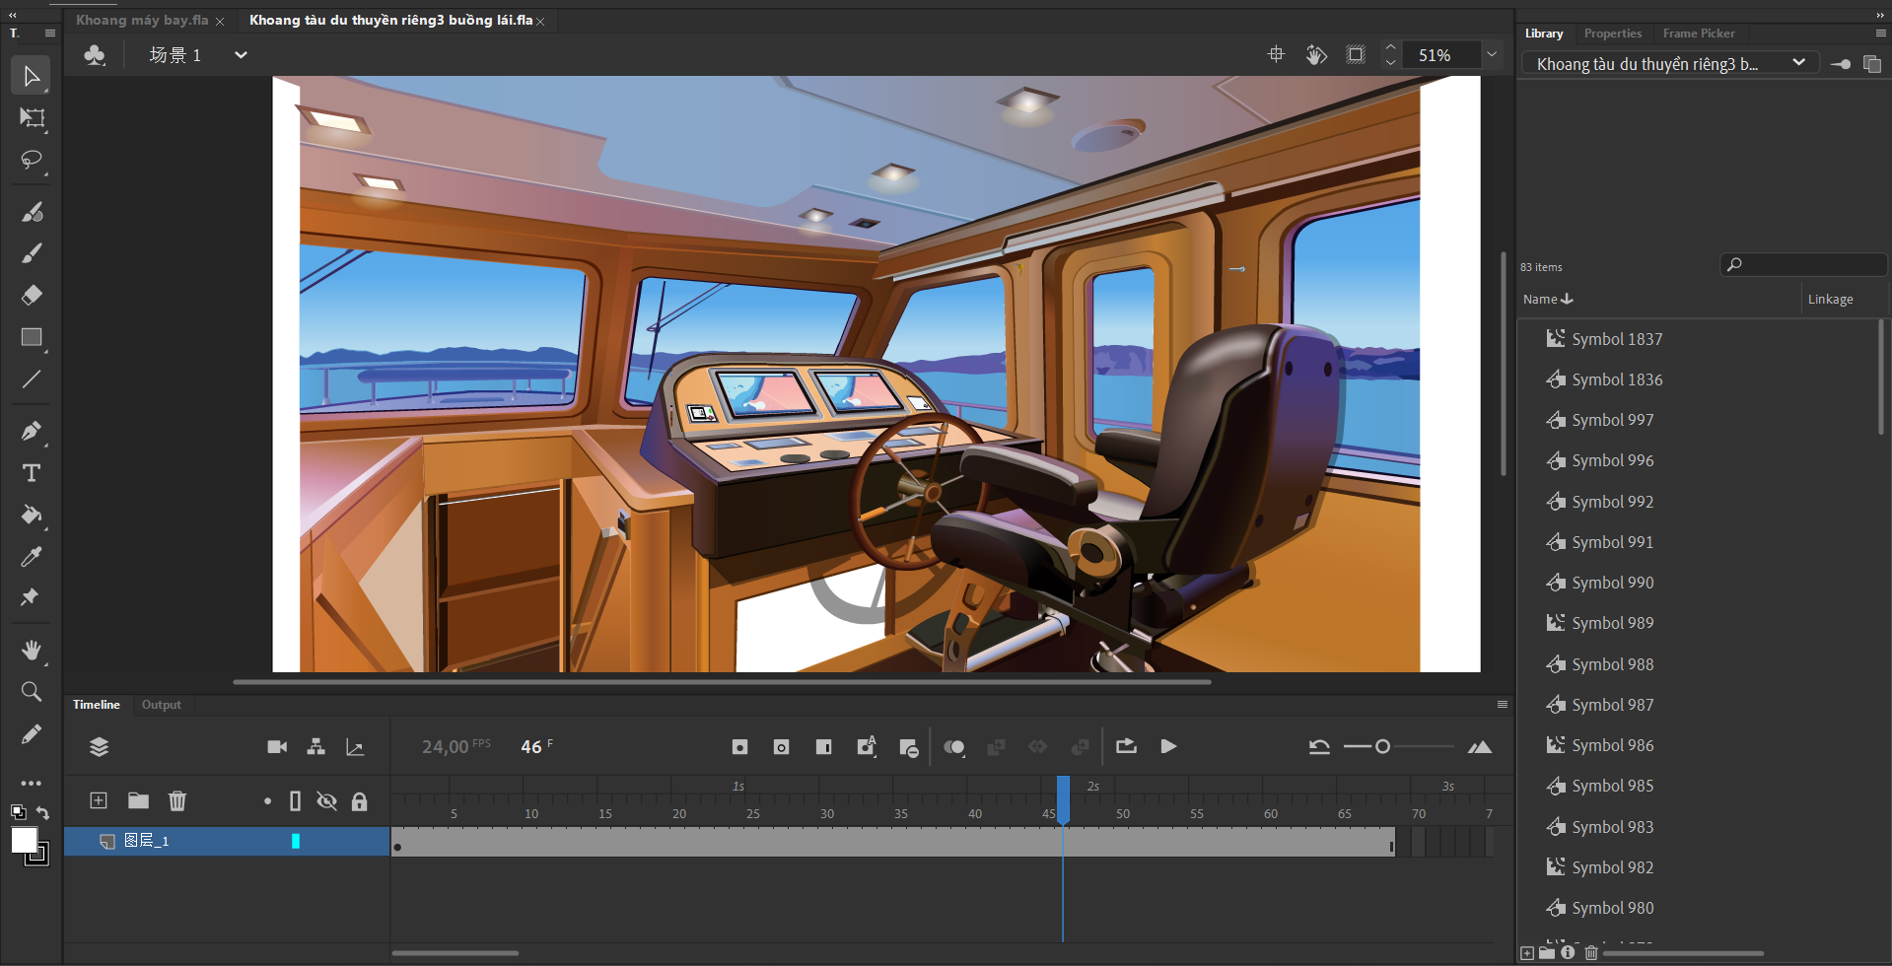Click the white fill color swatch
The height and width of the screenshot is (966, 1892).
tap(24, 840)
